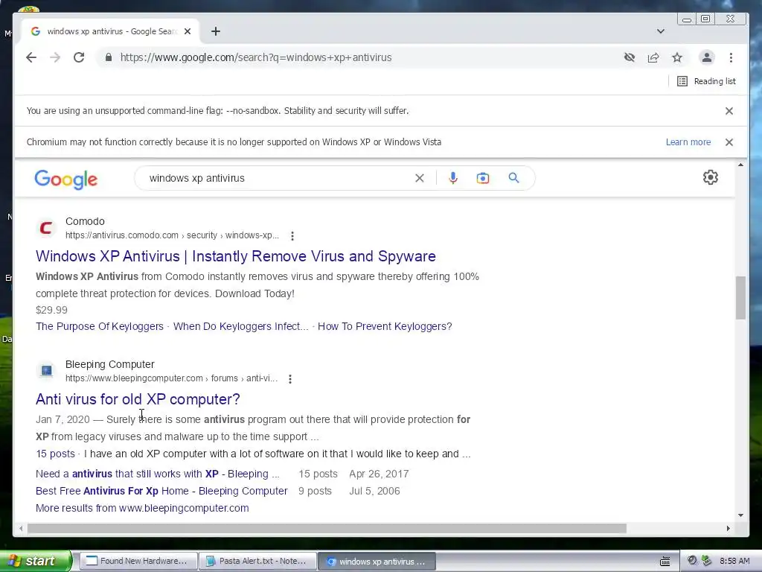
Task: Close the windows xp antivirus tab
Action: tap(188, 31)
